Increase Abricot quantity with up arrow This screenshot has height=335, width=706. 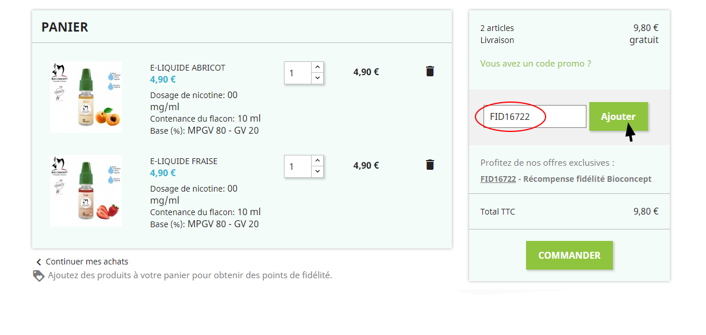(317, 67)
